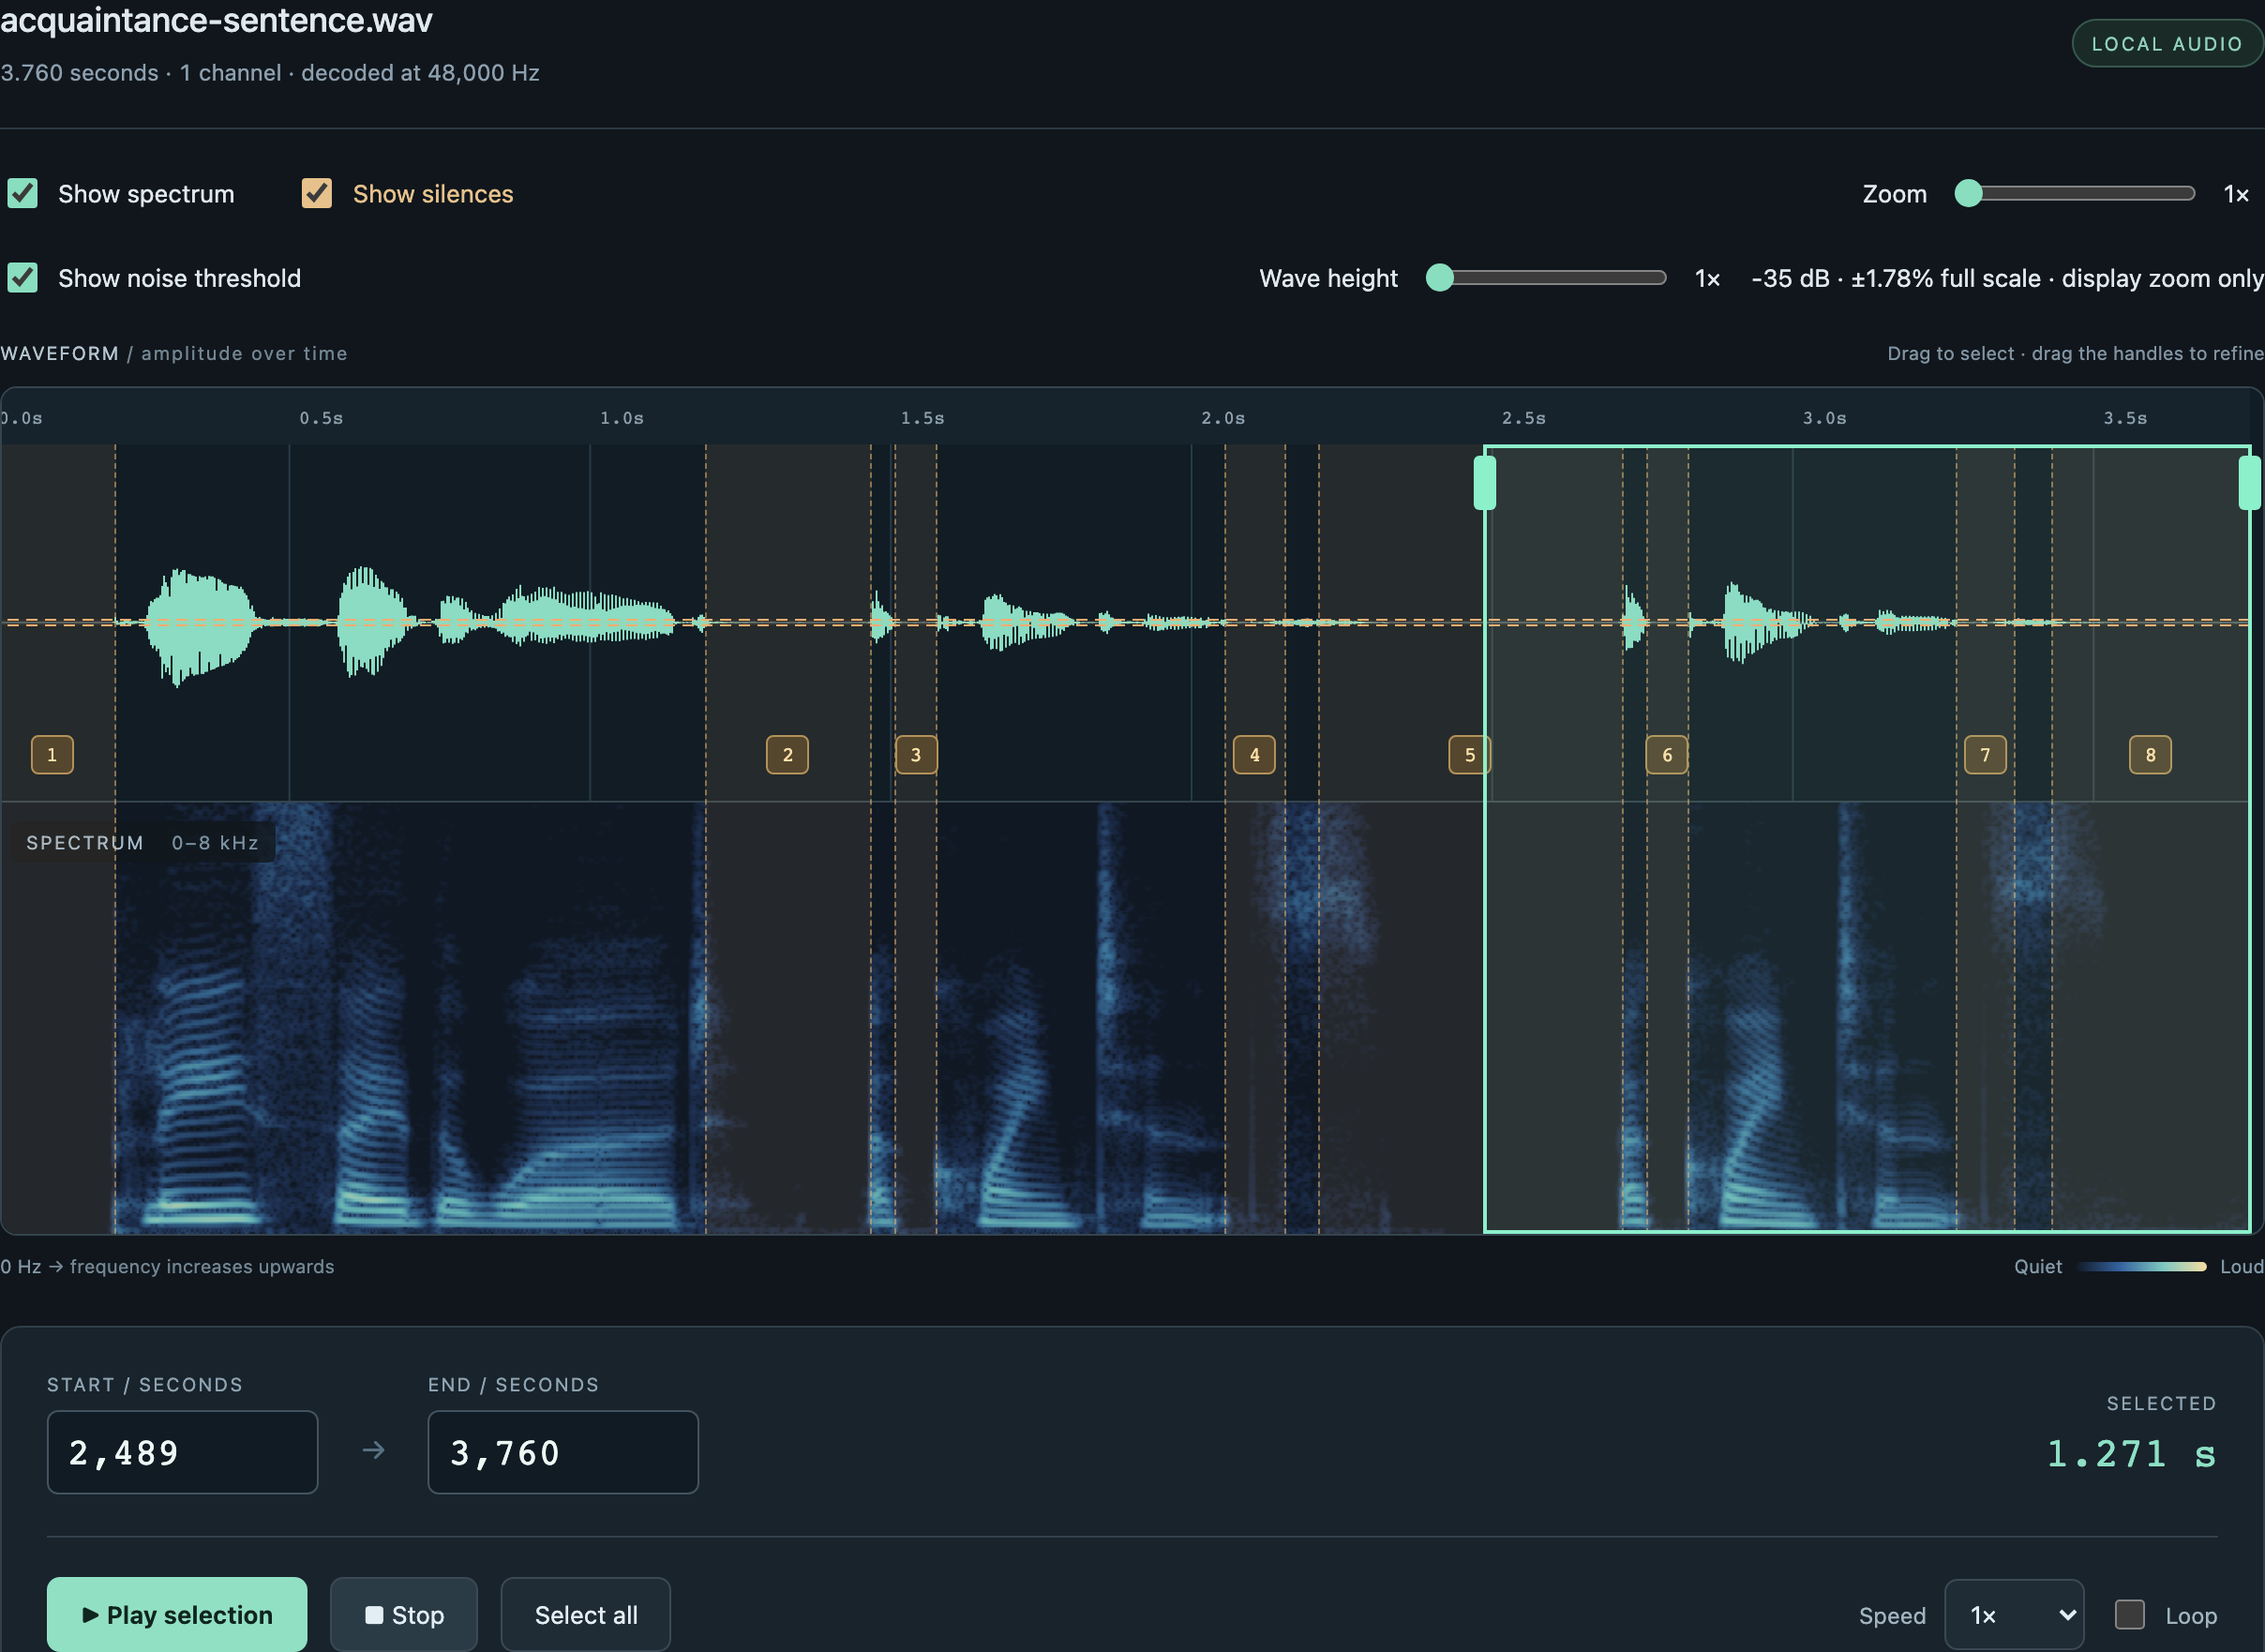Click the Show silences label text
Viewport: 2265px width, 1652px height.
tap(433, 194)
